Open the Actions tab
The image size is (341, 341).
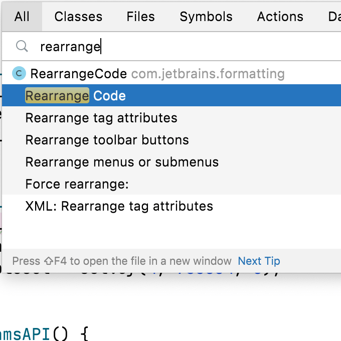(280, 17)
